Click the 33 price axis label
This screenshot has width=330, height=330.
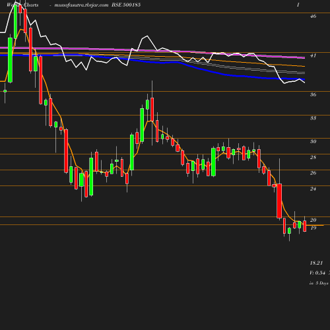tap(313, 118)
